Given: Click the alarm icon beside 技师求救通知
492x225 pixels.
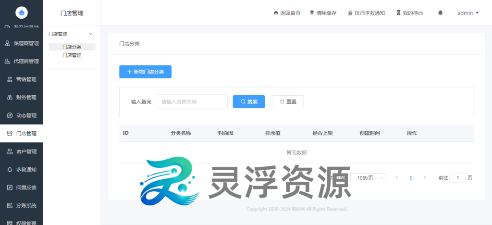Looking at the screenshot, I should click(x=350, y=13).
